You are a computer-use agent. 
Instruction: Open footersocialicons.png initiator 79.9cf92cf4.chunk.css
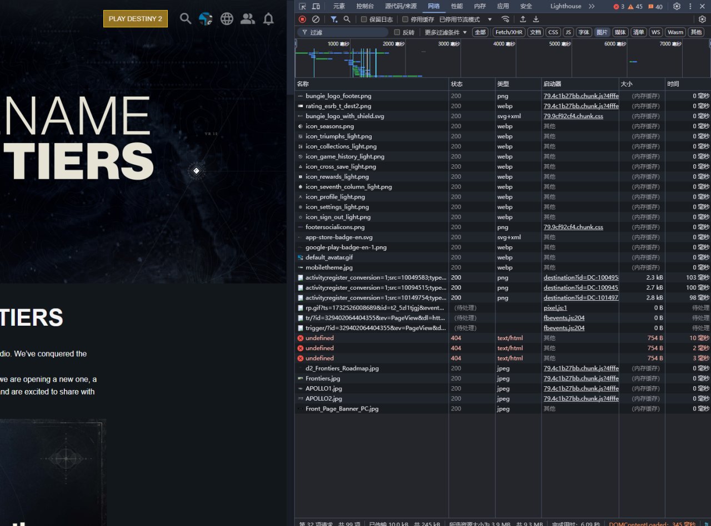tap(573, 227)
